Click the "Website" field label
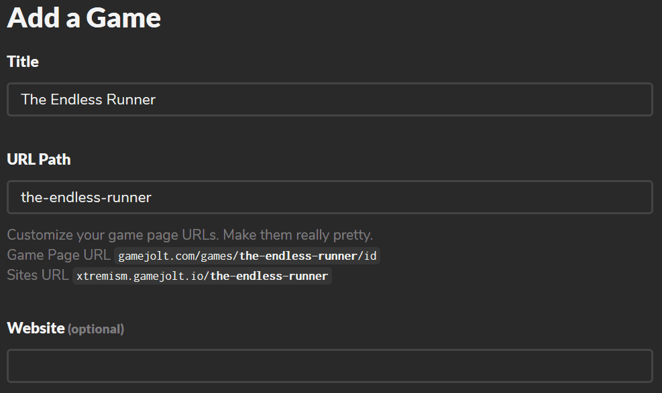This screenshot has width=662, height=393. [x=36, y=328]
